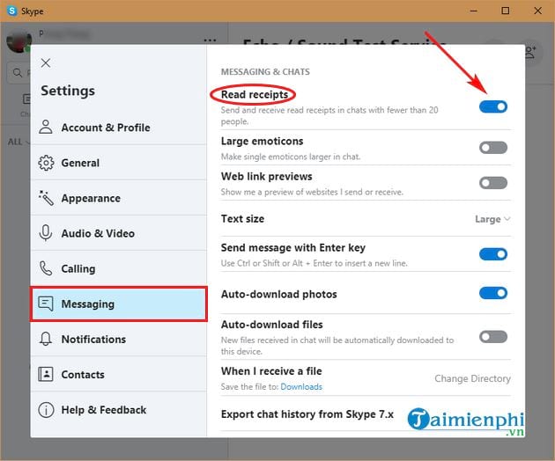Click the Text size label
Image resolution: width=555 pixels, height=461 pixels.
[x=242, y=219]
